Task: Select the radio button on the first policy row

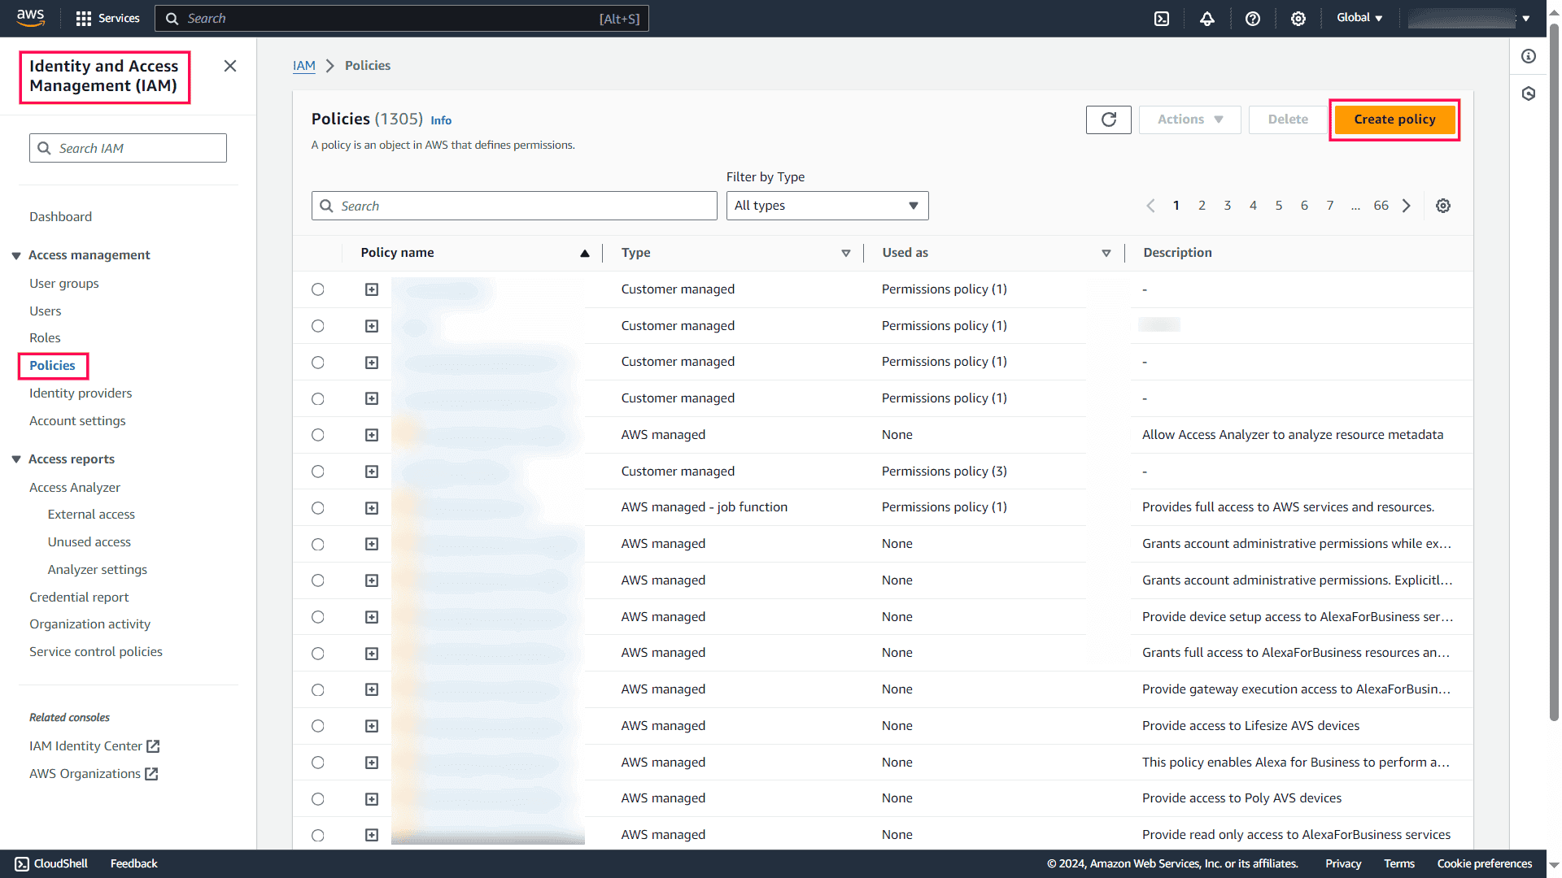Action: tap(317, 289)
